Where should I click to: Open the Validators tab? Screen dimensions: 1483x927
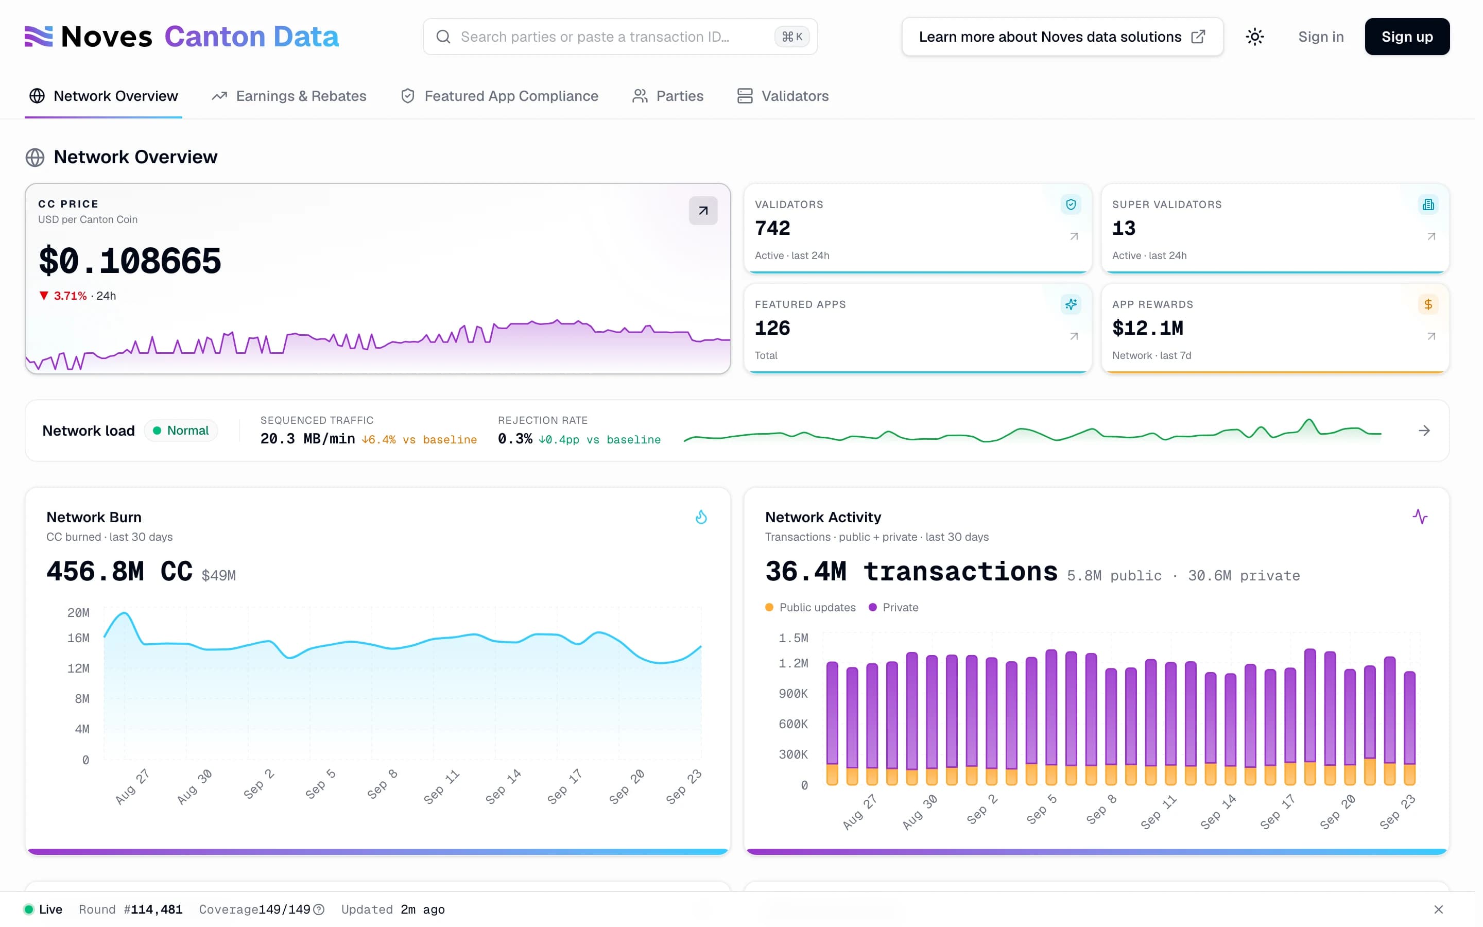coord(783,96)
